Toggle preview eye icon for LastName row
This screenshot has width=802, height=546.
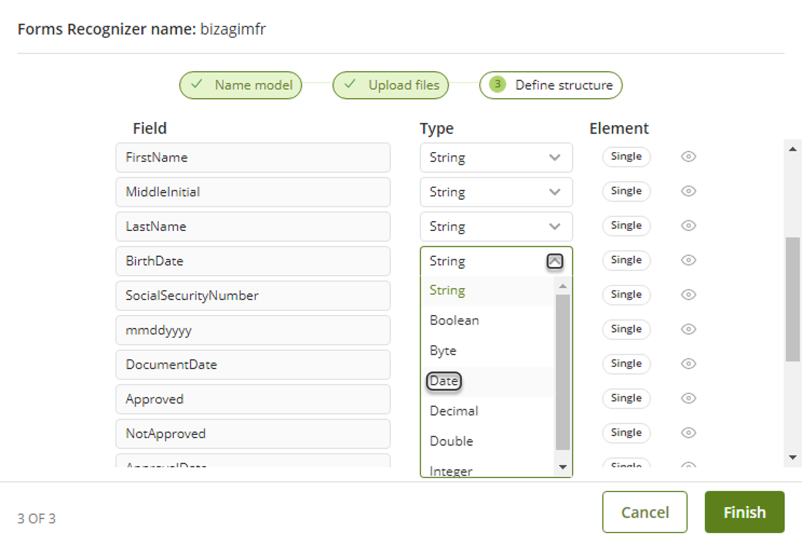[x=688, y=226]
